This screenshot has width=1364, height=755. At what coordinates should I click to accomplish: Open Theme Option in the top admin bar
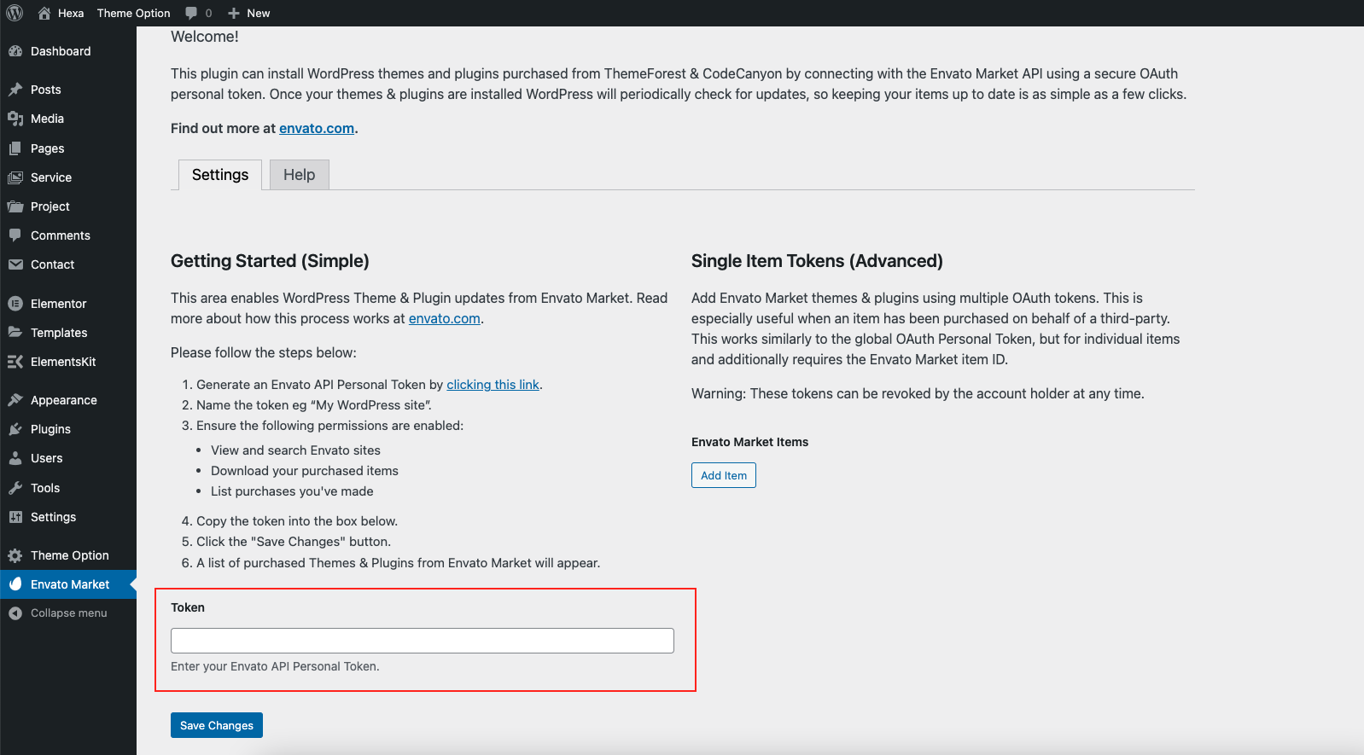[x=134, y=13]
